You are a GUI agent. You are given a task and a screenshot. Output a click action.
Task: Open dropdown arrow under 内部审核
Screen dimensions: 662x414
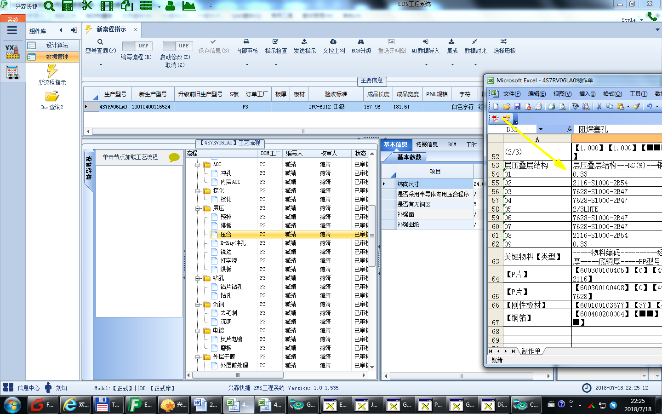[247, 65]
